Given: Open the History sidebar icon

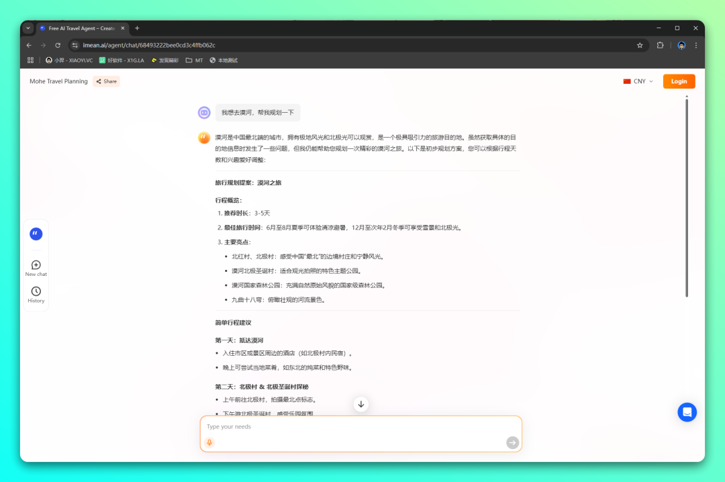Looking at the screenshot, I should 36,291.
